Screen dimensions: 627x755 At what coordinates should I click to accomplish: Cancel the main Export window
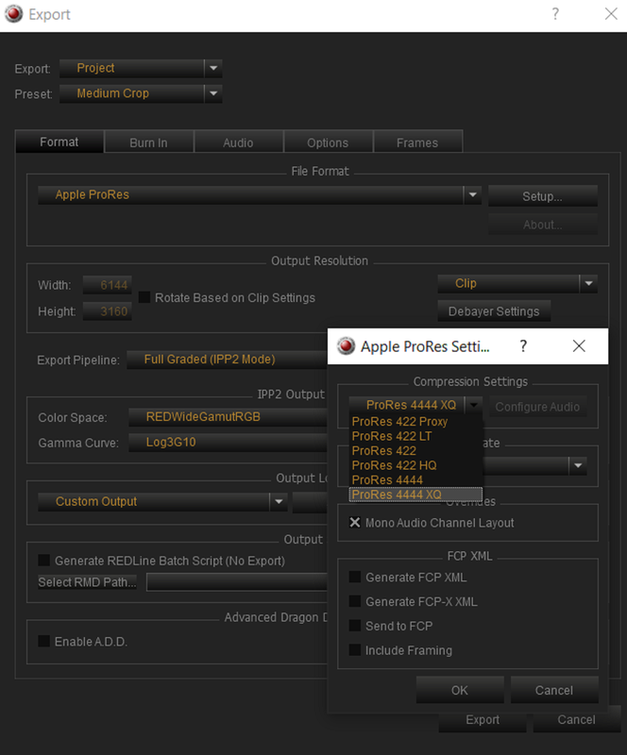[576, 720]
